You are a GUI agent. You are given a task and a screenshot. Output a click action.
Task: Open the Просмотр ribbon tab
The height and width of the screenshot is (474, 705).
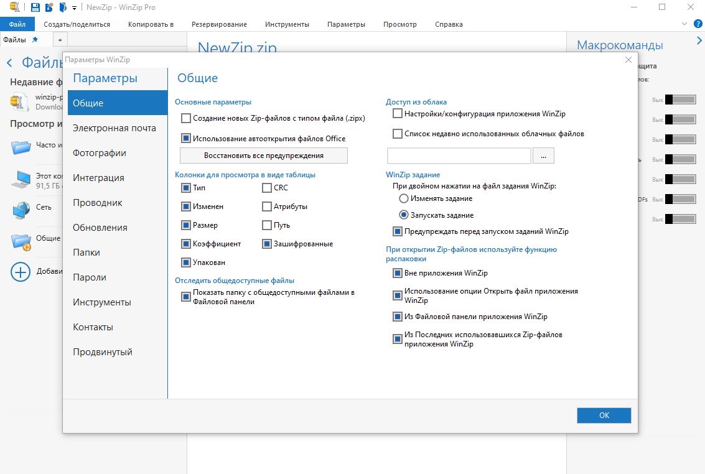399,24
